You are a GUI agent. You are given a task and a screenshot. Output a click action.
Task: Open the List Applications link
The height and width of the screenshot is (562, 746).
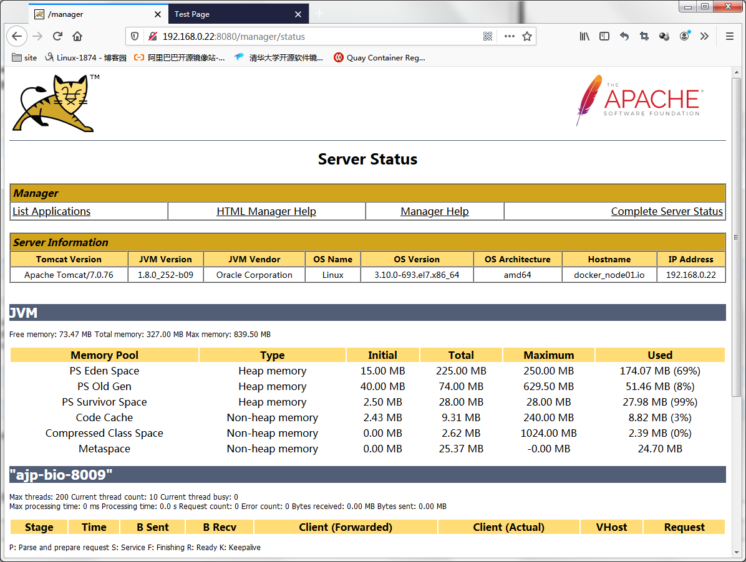point(51,211)
